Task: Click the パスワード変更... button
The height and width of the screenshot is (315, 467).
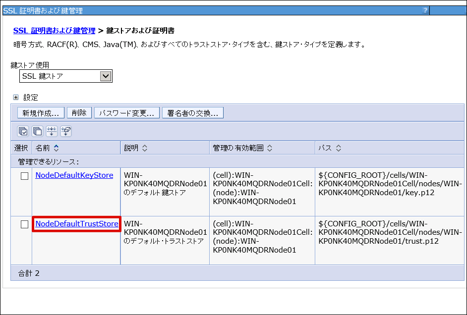Action: pyautogui.click(x=127, y=113)
